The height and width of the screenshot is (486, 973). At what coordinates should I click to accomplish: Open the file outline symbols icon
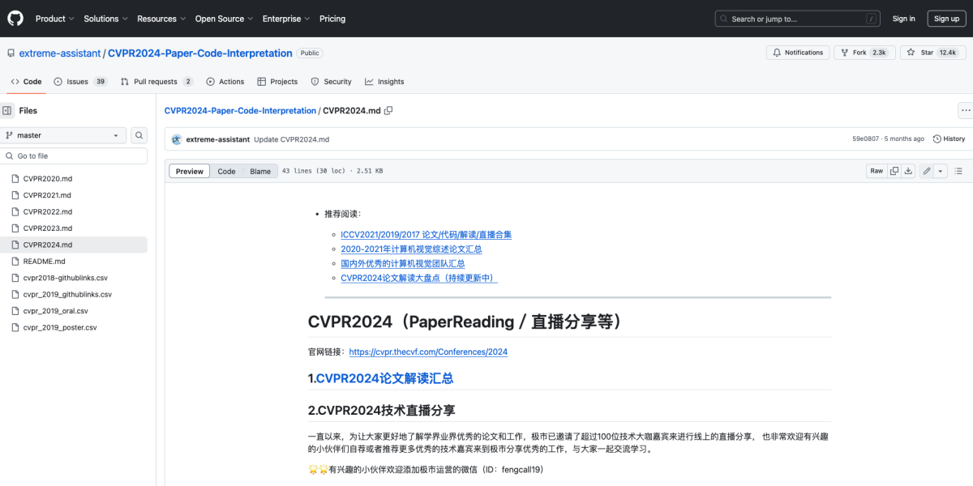coord(958,171)
